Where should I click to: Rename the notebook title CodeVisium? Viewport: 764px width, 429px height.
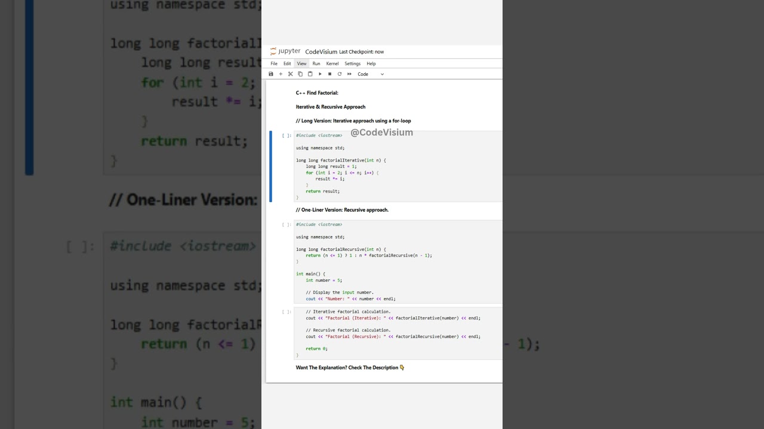click(321, 52)
